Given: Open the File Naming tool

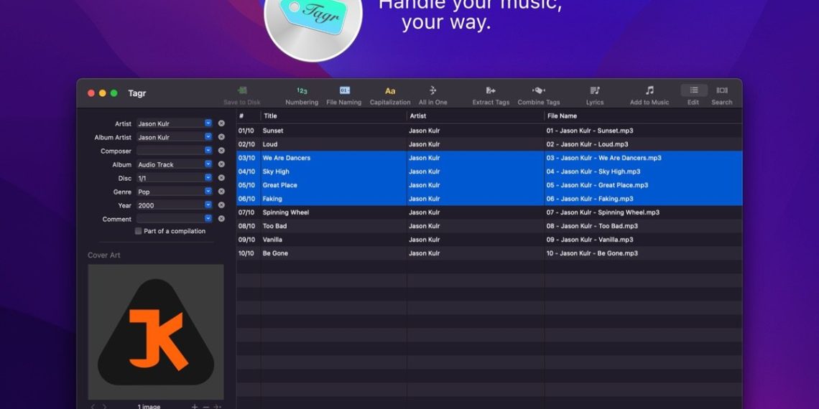Looking at the screenshot, I should (344, 91).
